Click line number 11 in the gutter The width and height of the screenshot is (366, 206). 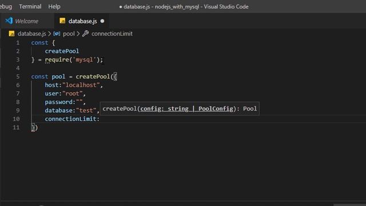coord(16,128)
